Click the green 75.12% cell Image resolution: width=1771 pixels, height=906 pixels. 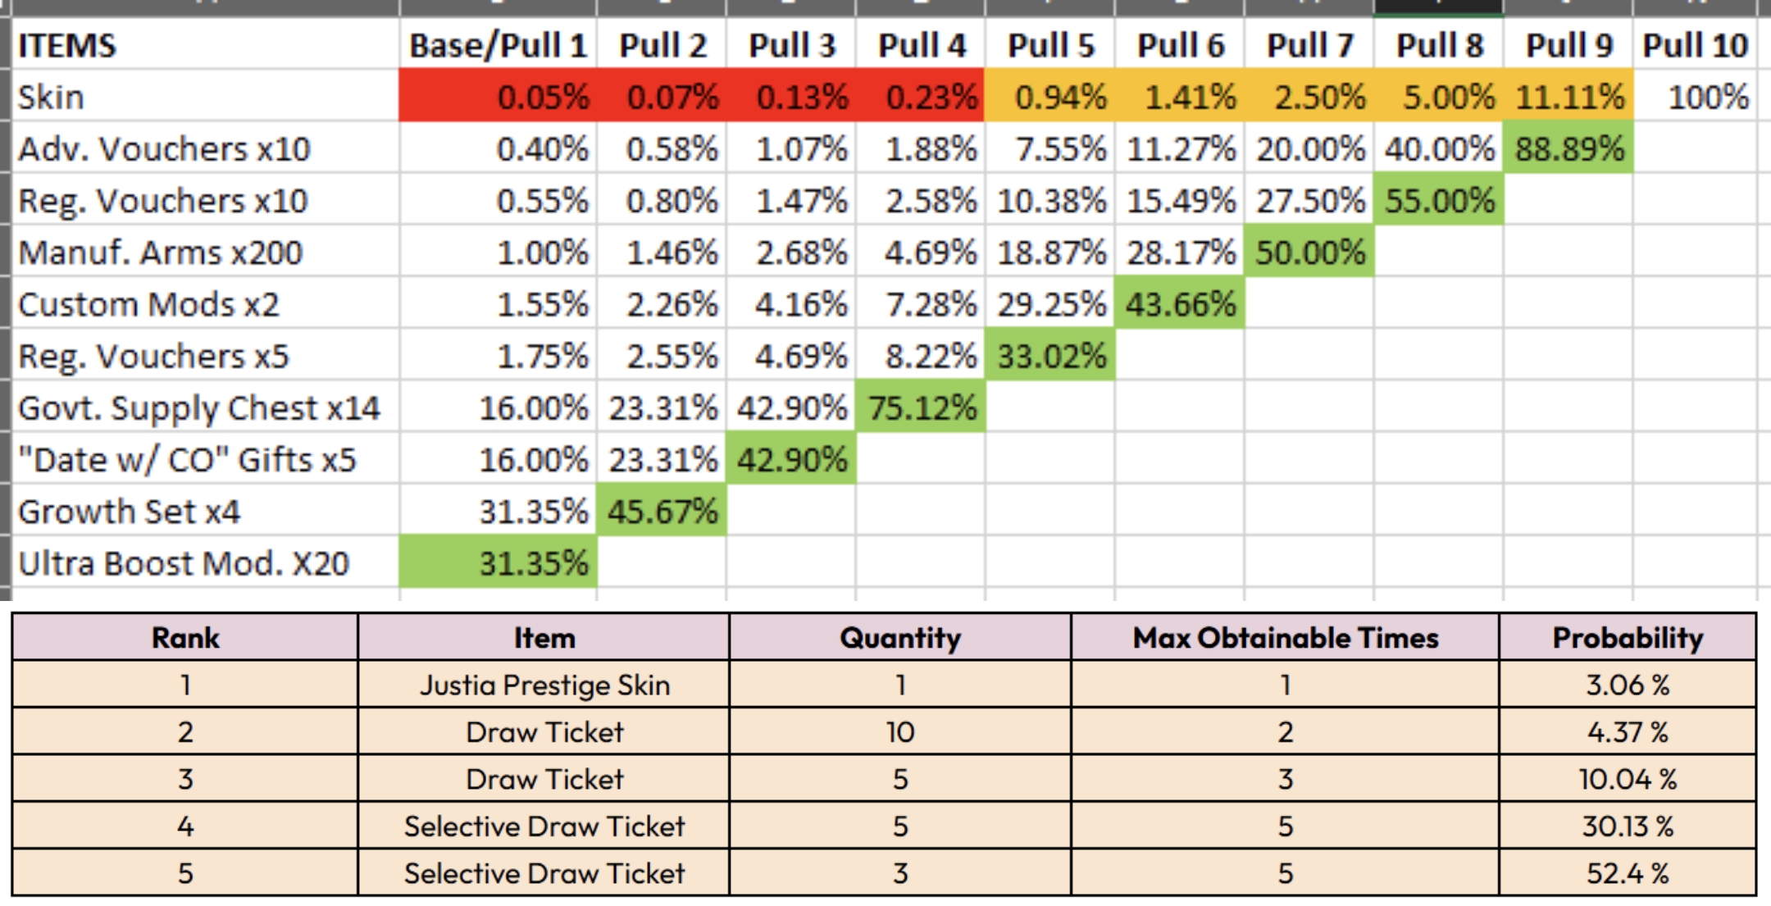[921, 407]
